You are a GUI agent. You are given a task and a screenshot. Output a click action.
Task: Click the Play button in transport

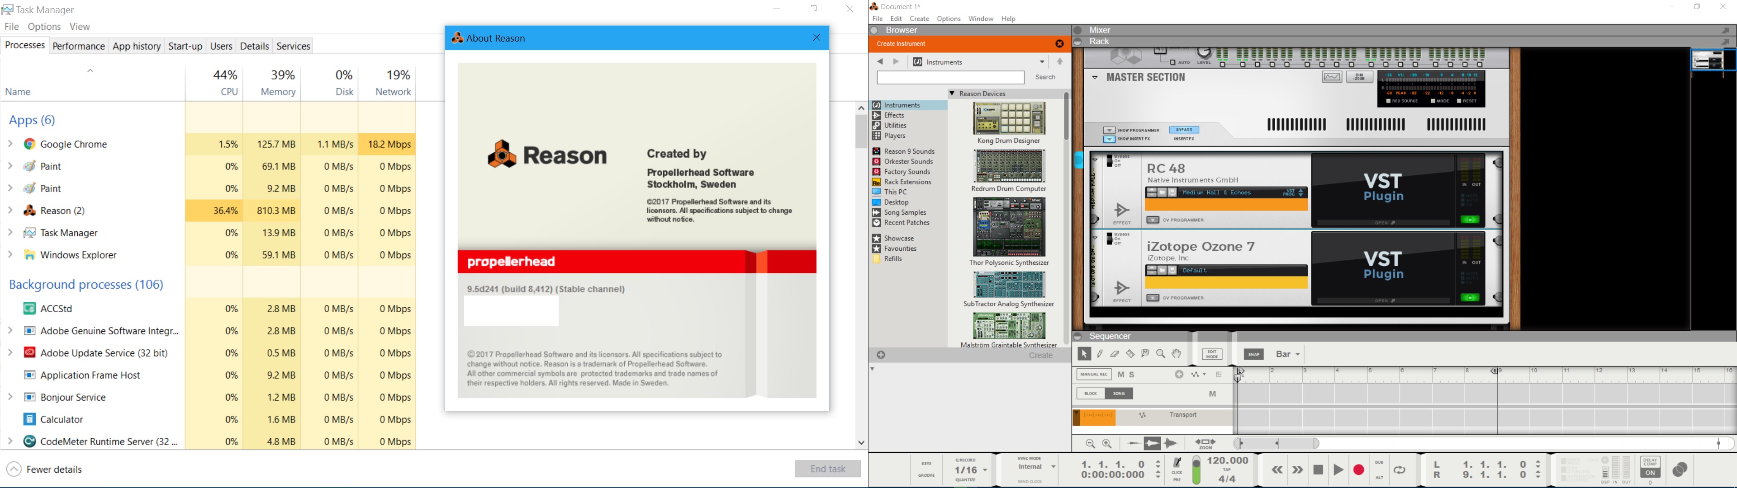[x=1338, y=470]
